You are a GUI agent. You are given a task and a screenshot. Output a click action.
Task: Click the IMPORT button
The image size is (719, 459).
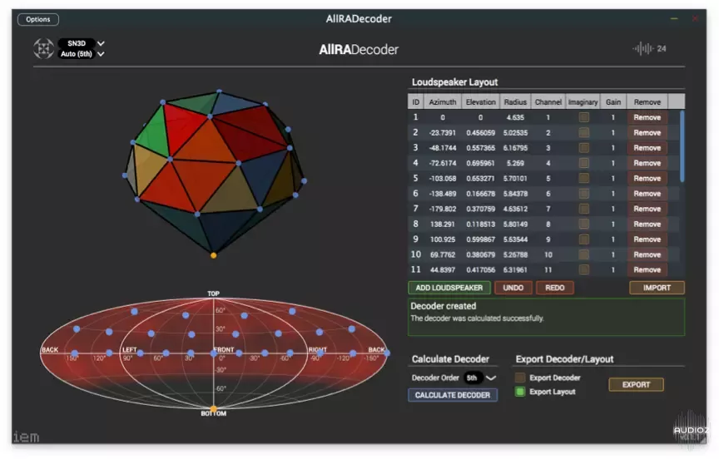click(657, 288)
